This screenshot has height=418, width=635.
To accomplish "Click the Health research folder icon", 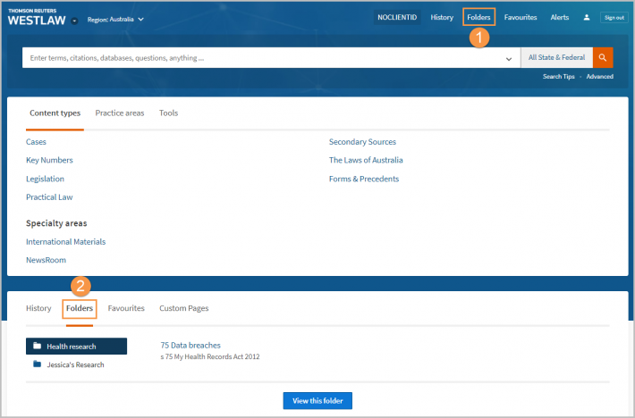I will click(38, 346).
